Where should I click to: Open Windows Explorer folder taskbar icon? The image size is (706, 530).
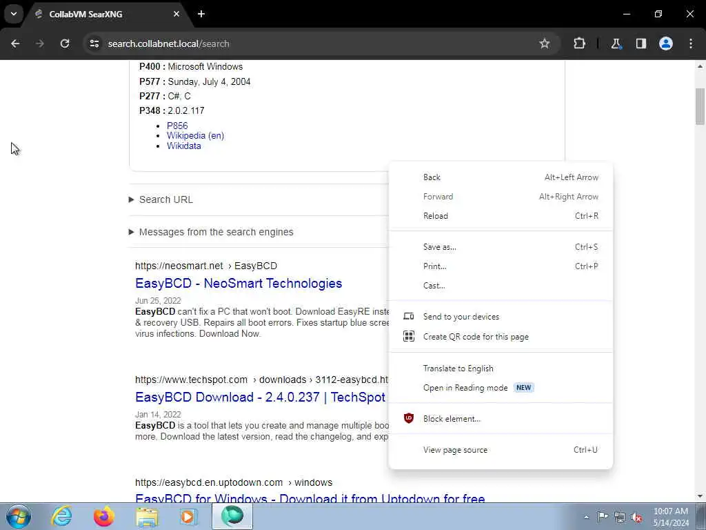click(x=147, y=517)
